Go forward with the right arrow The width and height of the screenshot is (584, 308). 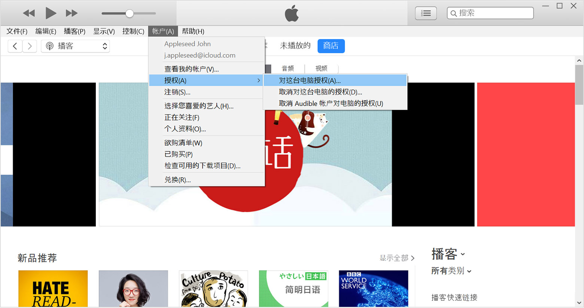[30, 46]
